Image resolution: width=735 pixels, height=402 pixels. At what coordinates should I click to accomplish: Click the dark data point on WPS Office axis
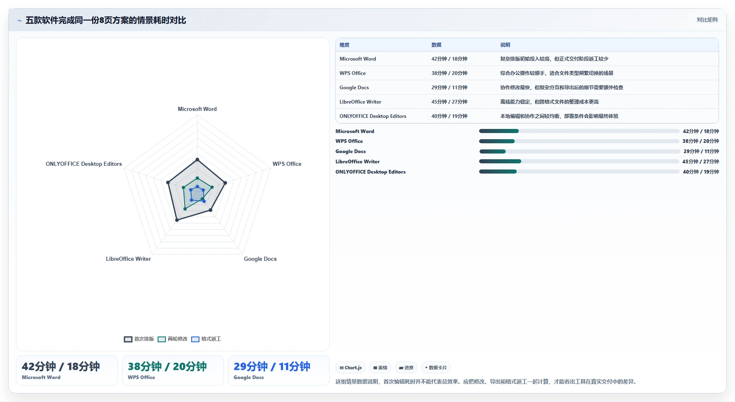[x=225, y=183]
